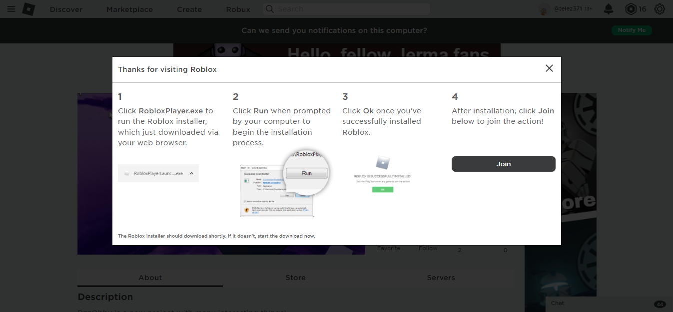This screenshot has width=673, height=312.
Task: Switch to the Store tab
Action: (x=295, y=278)
